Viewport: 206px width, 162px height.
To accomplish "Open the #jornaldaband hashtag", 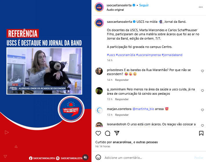I will click(x=172, y=55).
